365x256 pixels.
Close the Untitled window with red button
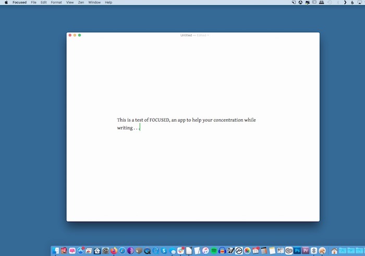pyautogui.click(x=70, y=35)
